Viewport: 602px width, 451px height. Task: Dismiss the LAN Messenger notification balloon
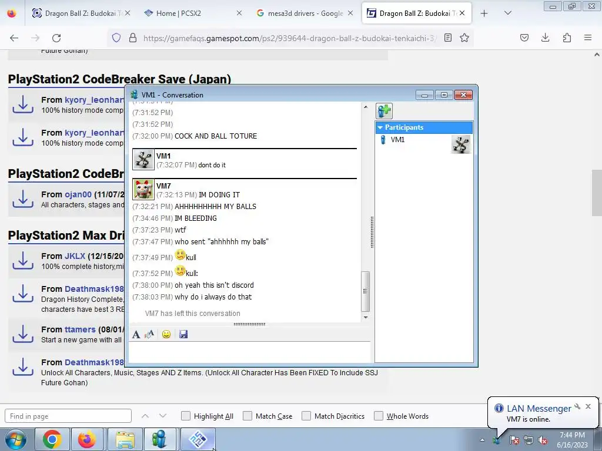pos(588,406)
